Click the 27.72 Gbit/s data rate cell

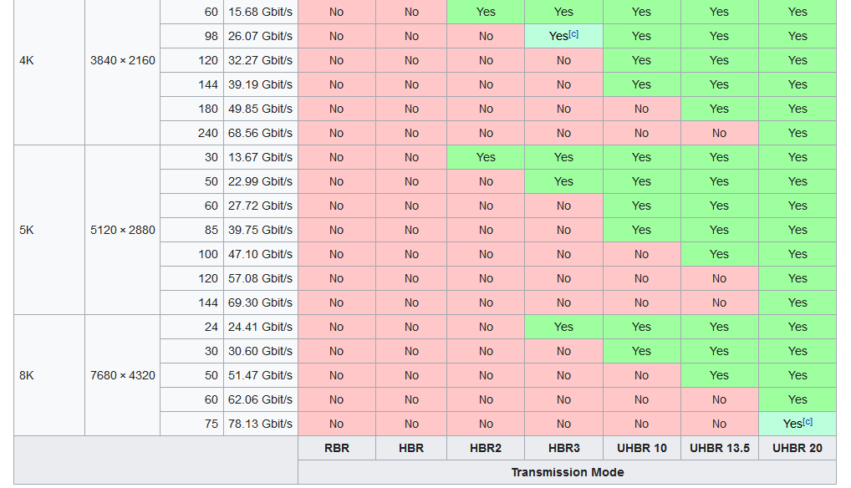261,206
